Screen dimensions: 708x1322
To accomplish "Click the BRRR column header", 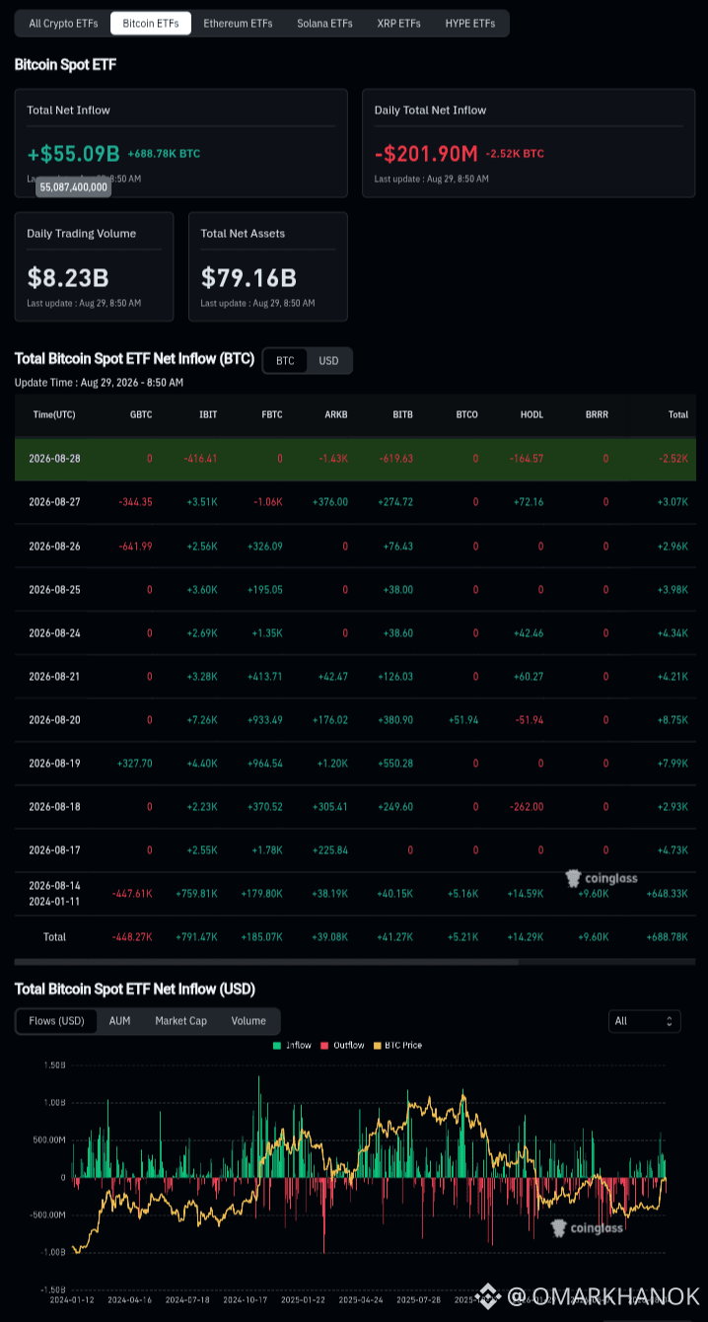I will click(x=597, y=415).
